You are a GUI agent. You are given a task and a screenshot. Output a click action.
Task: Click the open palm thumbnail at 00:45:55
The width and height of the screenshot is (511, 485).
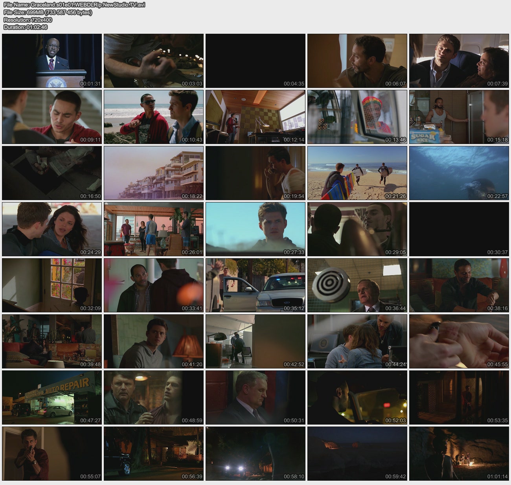[x=459, y=341]
